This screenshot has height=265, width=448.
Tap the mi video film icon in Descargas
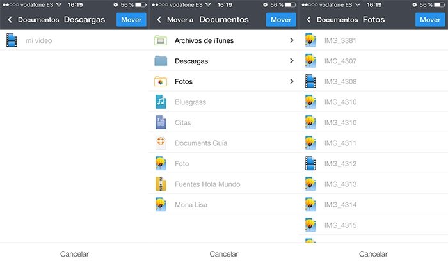(x=12, y=40)
